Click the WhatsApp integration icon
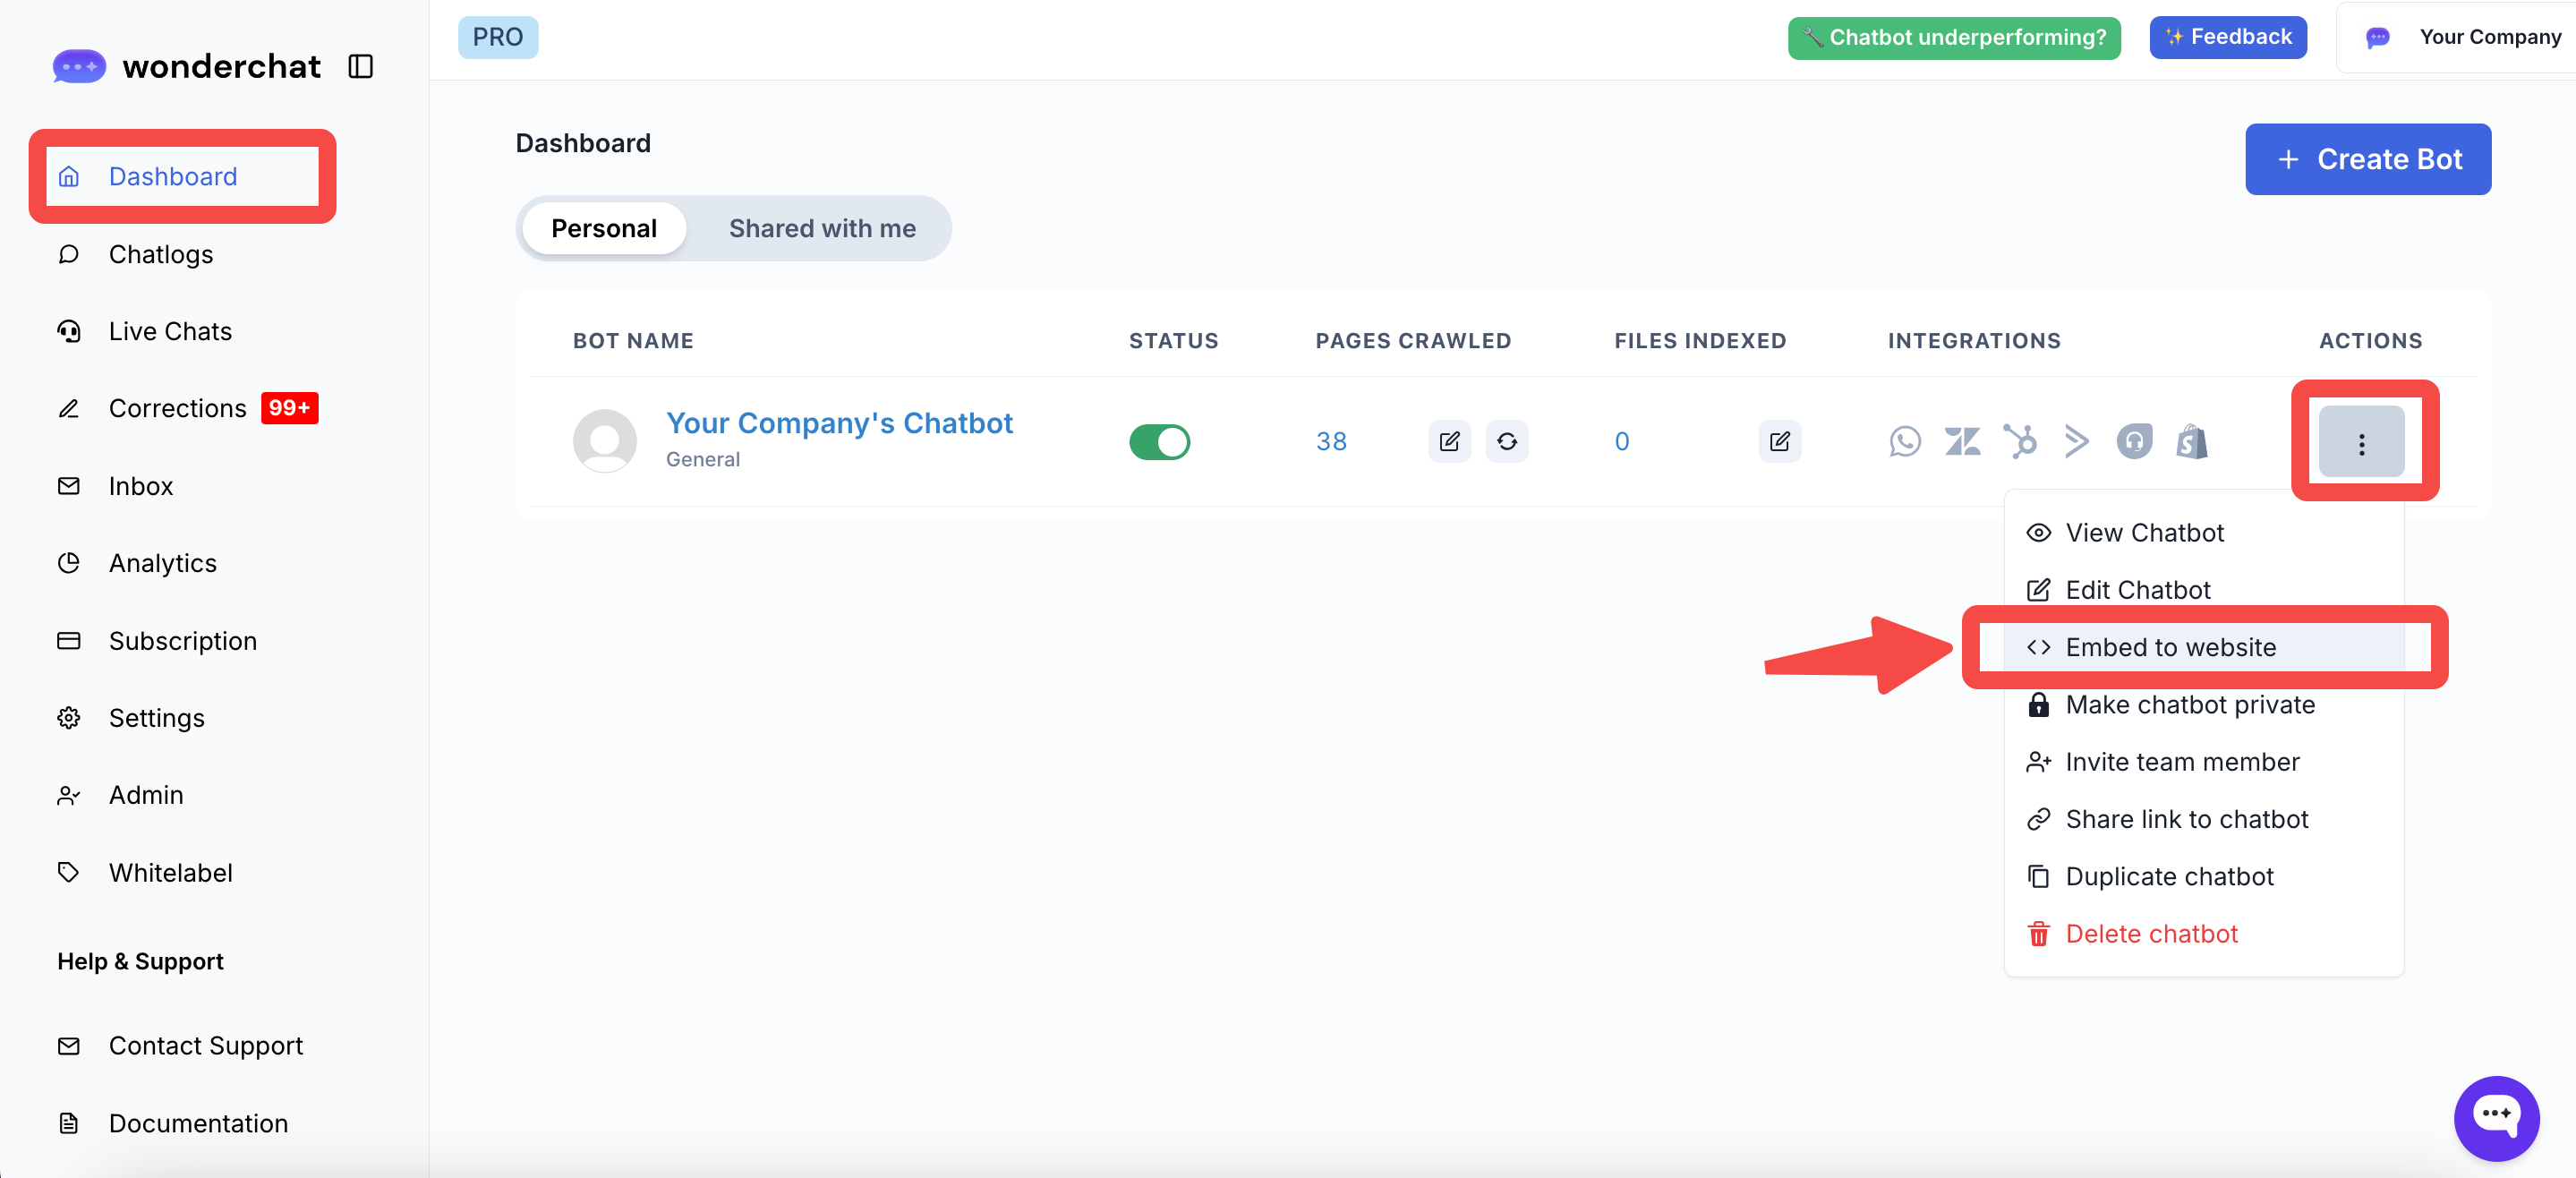This screenshot has height=1178, width=2576. (1904, 441)
